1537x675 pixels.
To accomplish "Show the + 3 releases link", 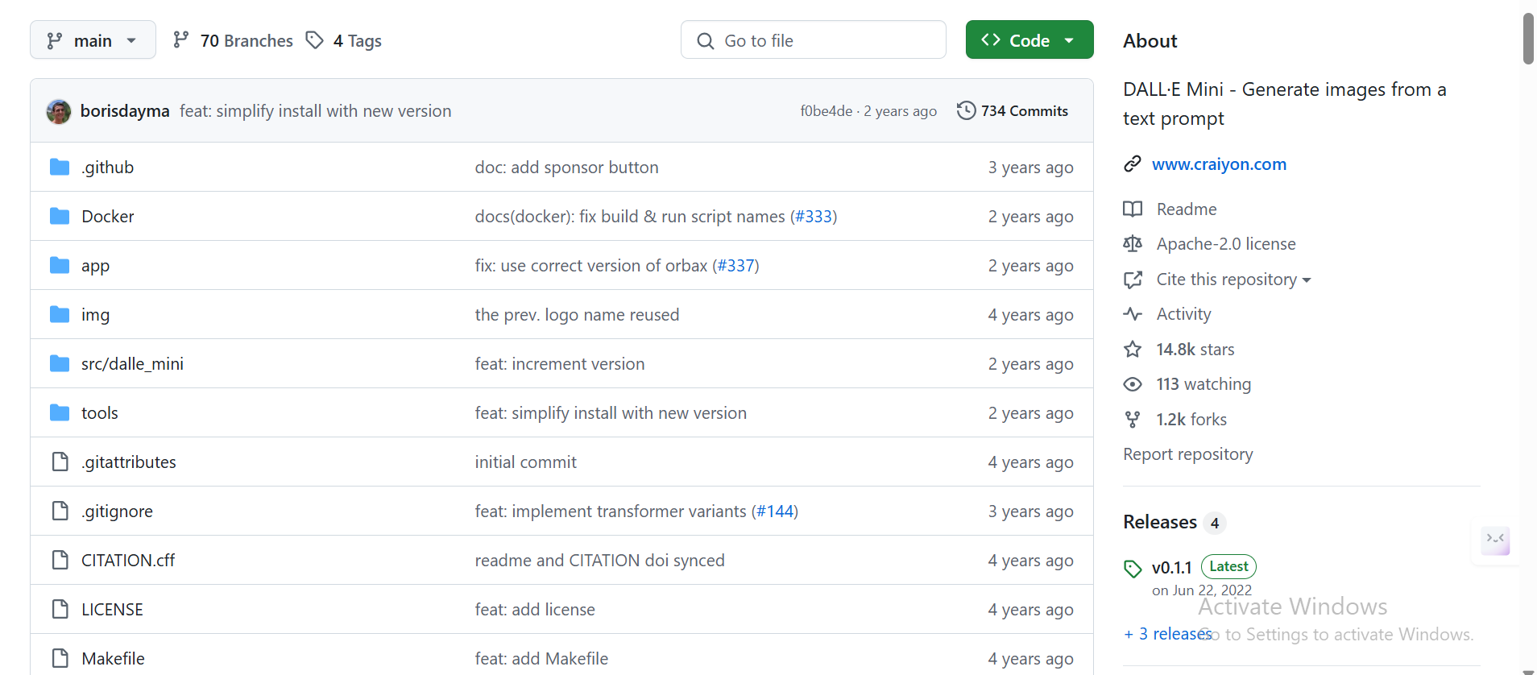I will [x=1168, y=634].
